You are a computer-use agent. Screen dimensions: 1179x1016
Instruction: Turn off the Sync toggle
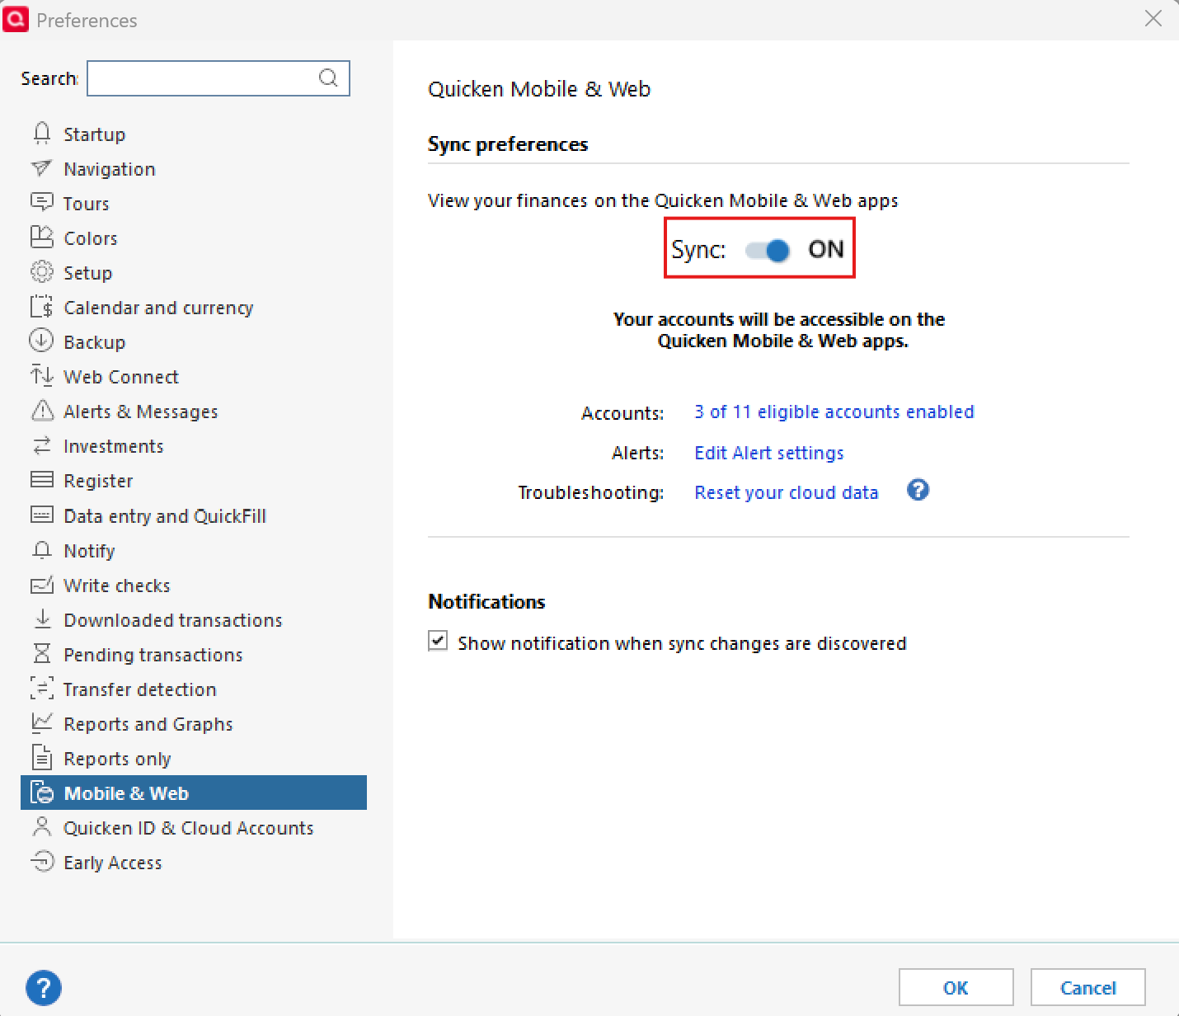(768, 250)
